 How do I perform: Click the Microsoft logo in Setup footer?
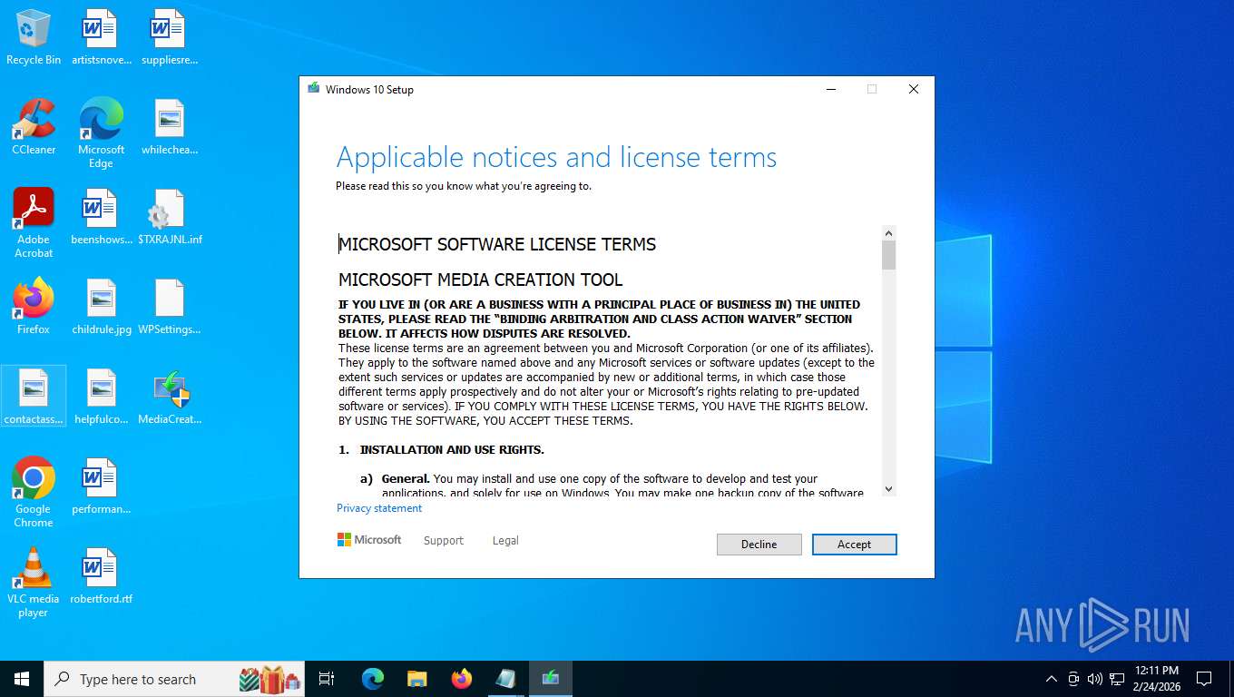[369, 539]
